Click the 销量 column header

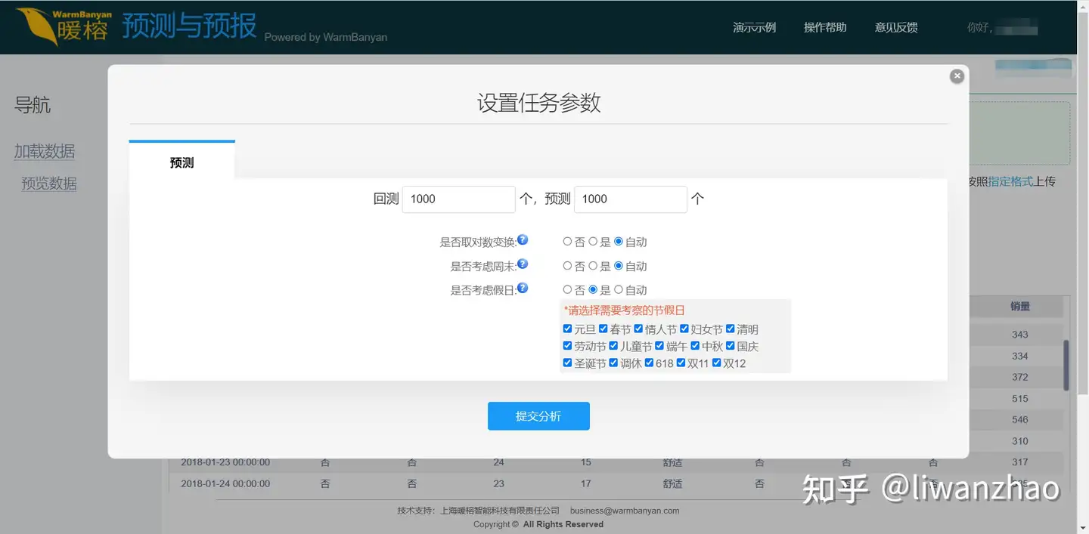pyautogui.click(x=1020, y=307)
